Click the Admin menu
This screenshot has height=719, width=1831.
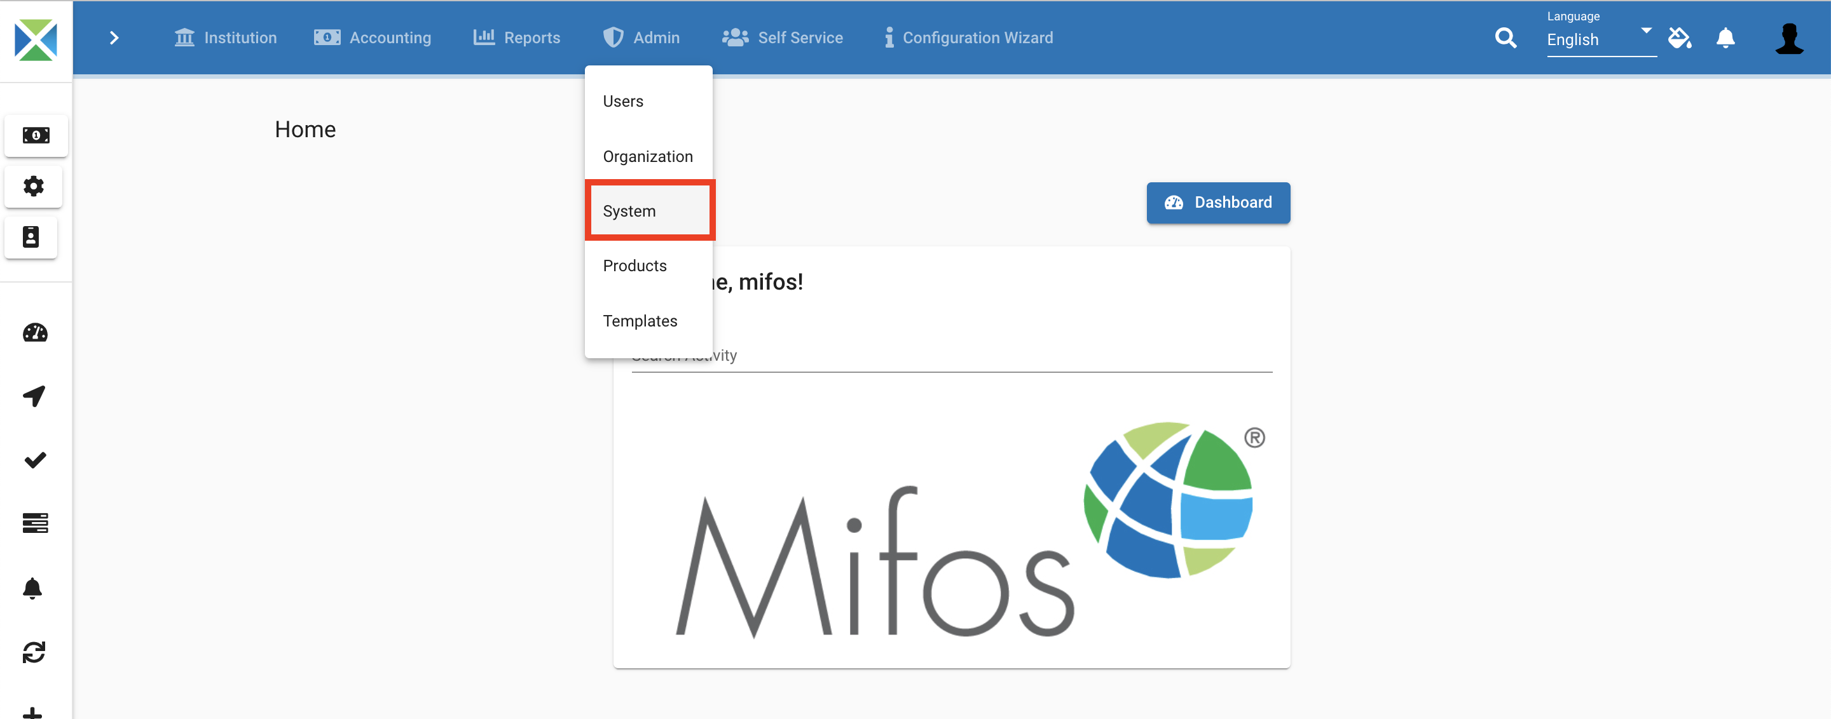click(x=641, y=37)
